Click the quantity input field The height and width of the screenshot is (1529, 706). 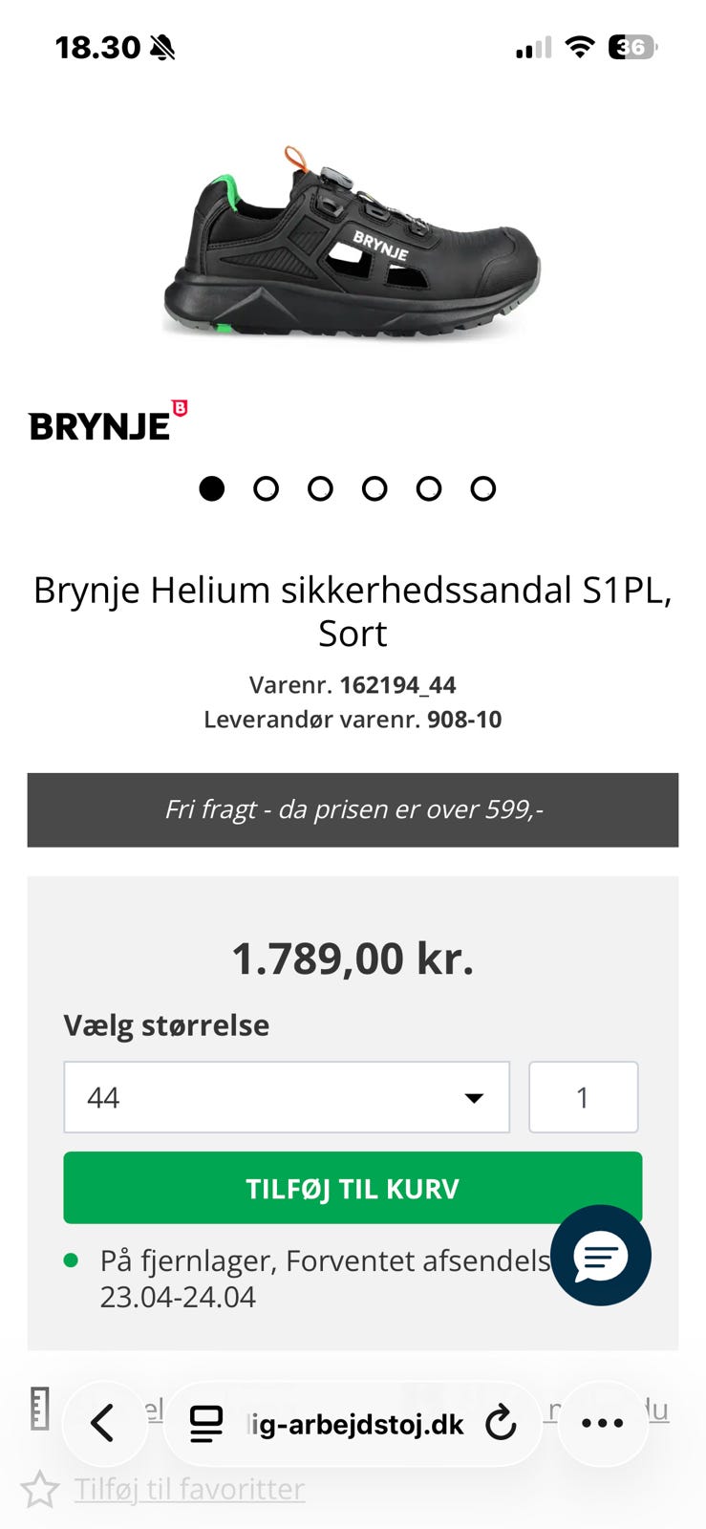pyautogui.click(x=583, y=1097)
